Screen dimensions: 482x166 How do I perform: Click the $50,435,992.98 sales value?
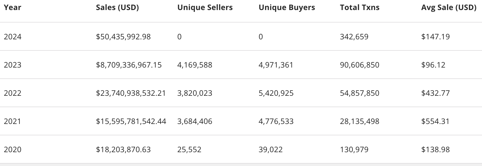pos(123,37)
